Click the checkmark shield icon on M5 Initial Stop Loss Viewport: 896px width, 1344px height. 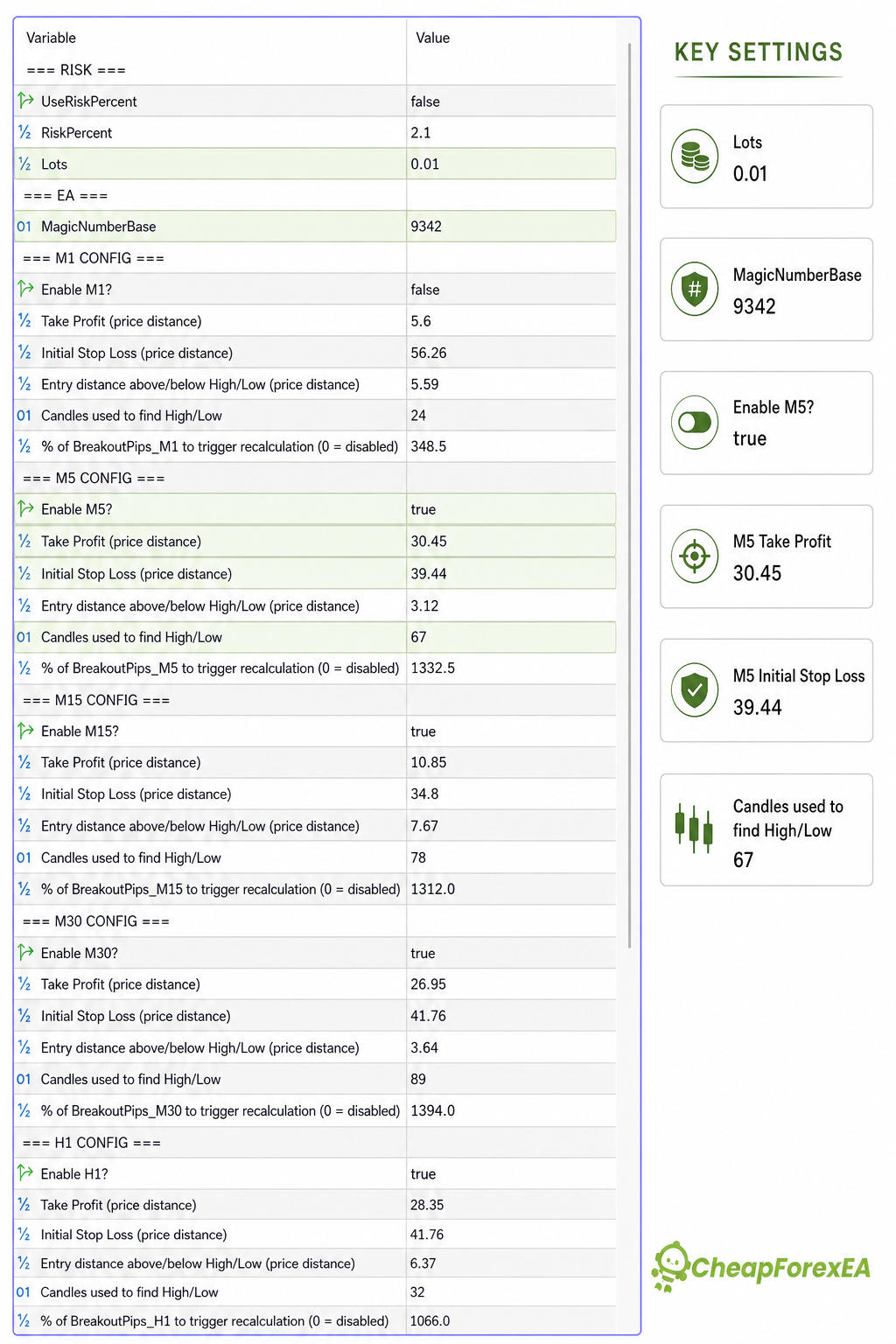[x=695, y=689]
